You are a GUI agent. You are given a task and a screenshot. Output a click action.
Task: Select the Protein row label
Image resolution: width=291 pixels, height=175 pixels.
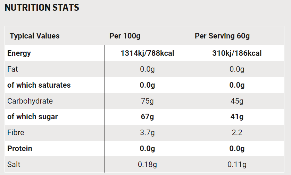click(x=20, y=148)
